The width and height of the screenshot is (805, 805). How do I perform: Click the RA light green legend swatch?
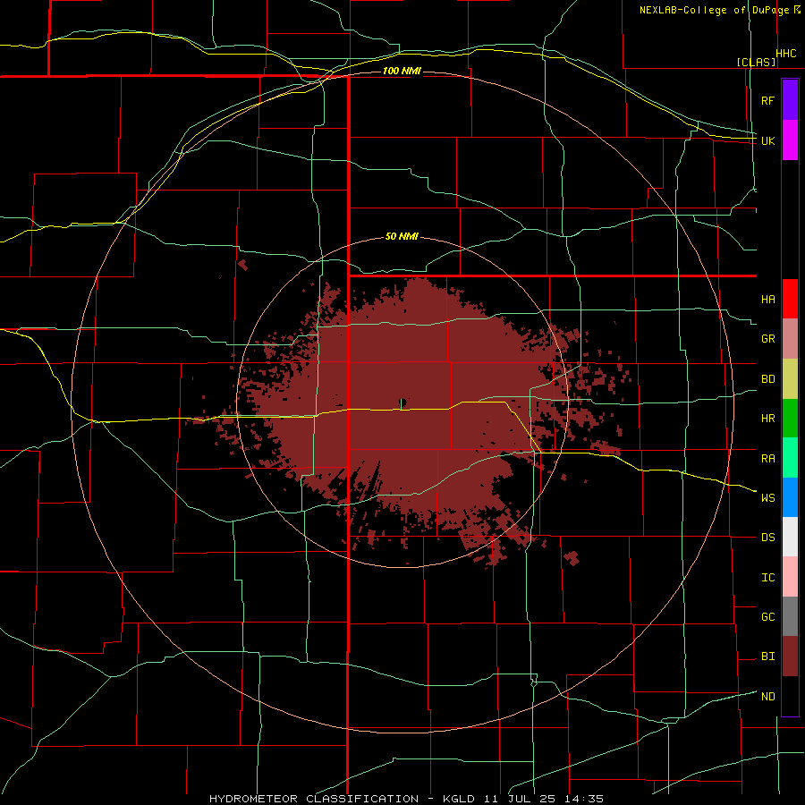[x=790, y=458]
